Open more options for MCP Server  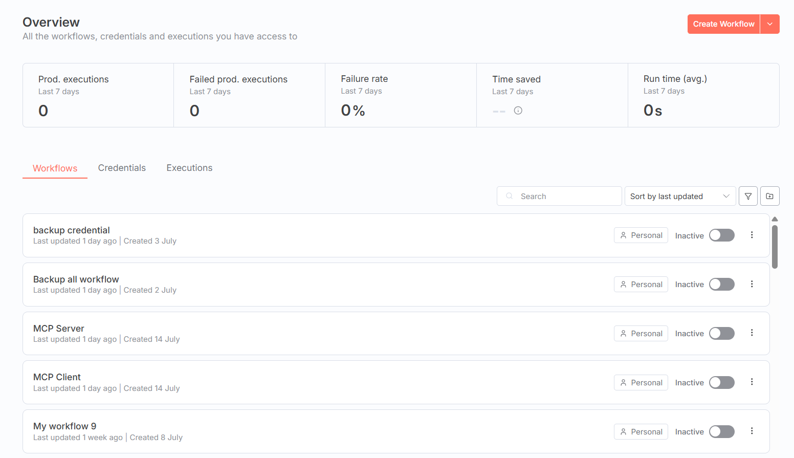(752, 333)
